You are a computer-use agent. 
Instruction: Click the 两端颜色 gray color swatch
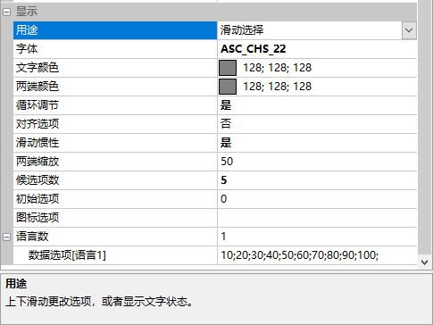coord(228,87)
